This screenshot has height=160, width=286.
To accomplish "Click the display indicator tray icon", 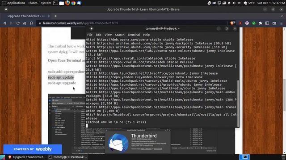I will click(x=219, y=3).
